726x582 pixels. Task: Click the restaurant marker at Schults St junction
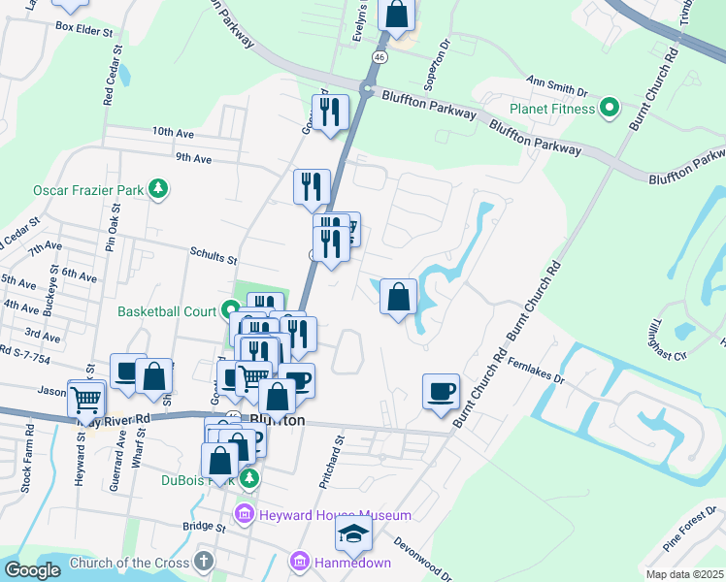tap(332, 247)
